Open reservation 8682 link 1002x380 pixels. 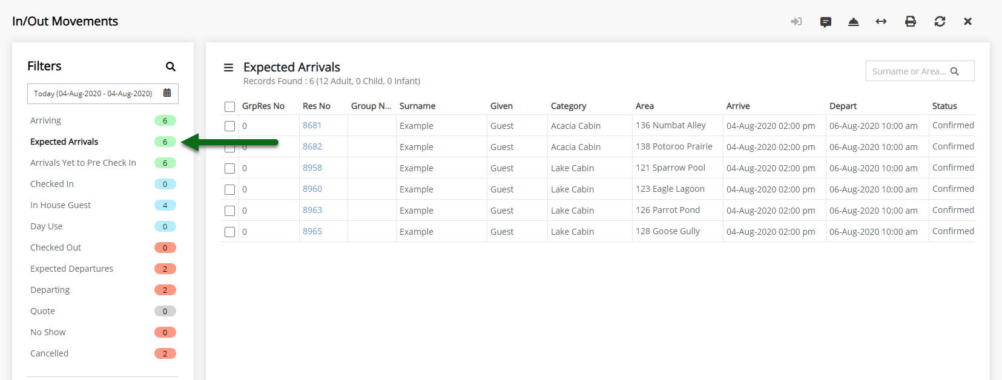point(312,146)
